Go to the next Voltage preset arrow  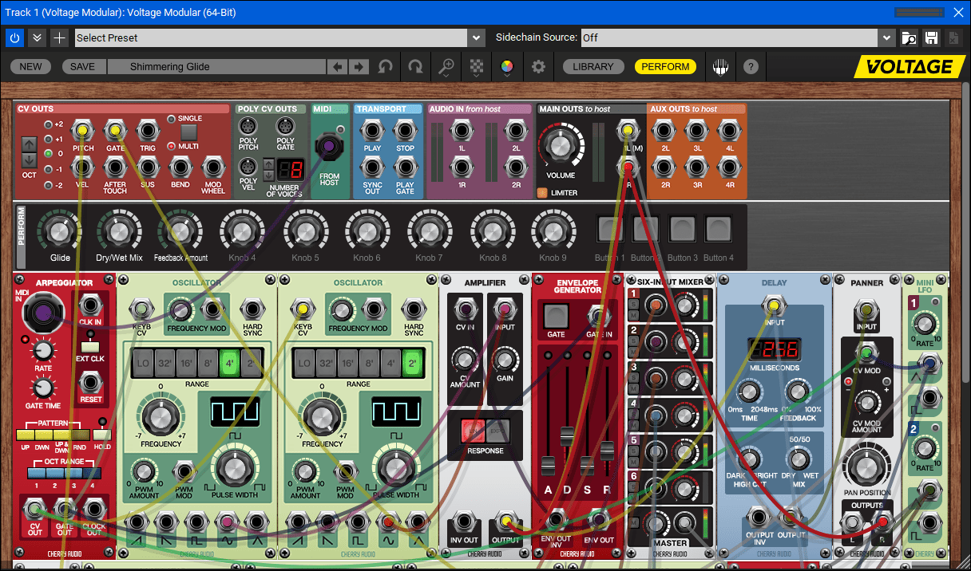click(359, 67)
